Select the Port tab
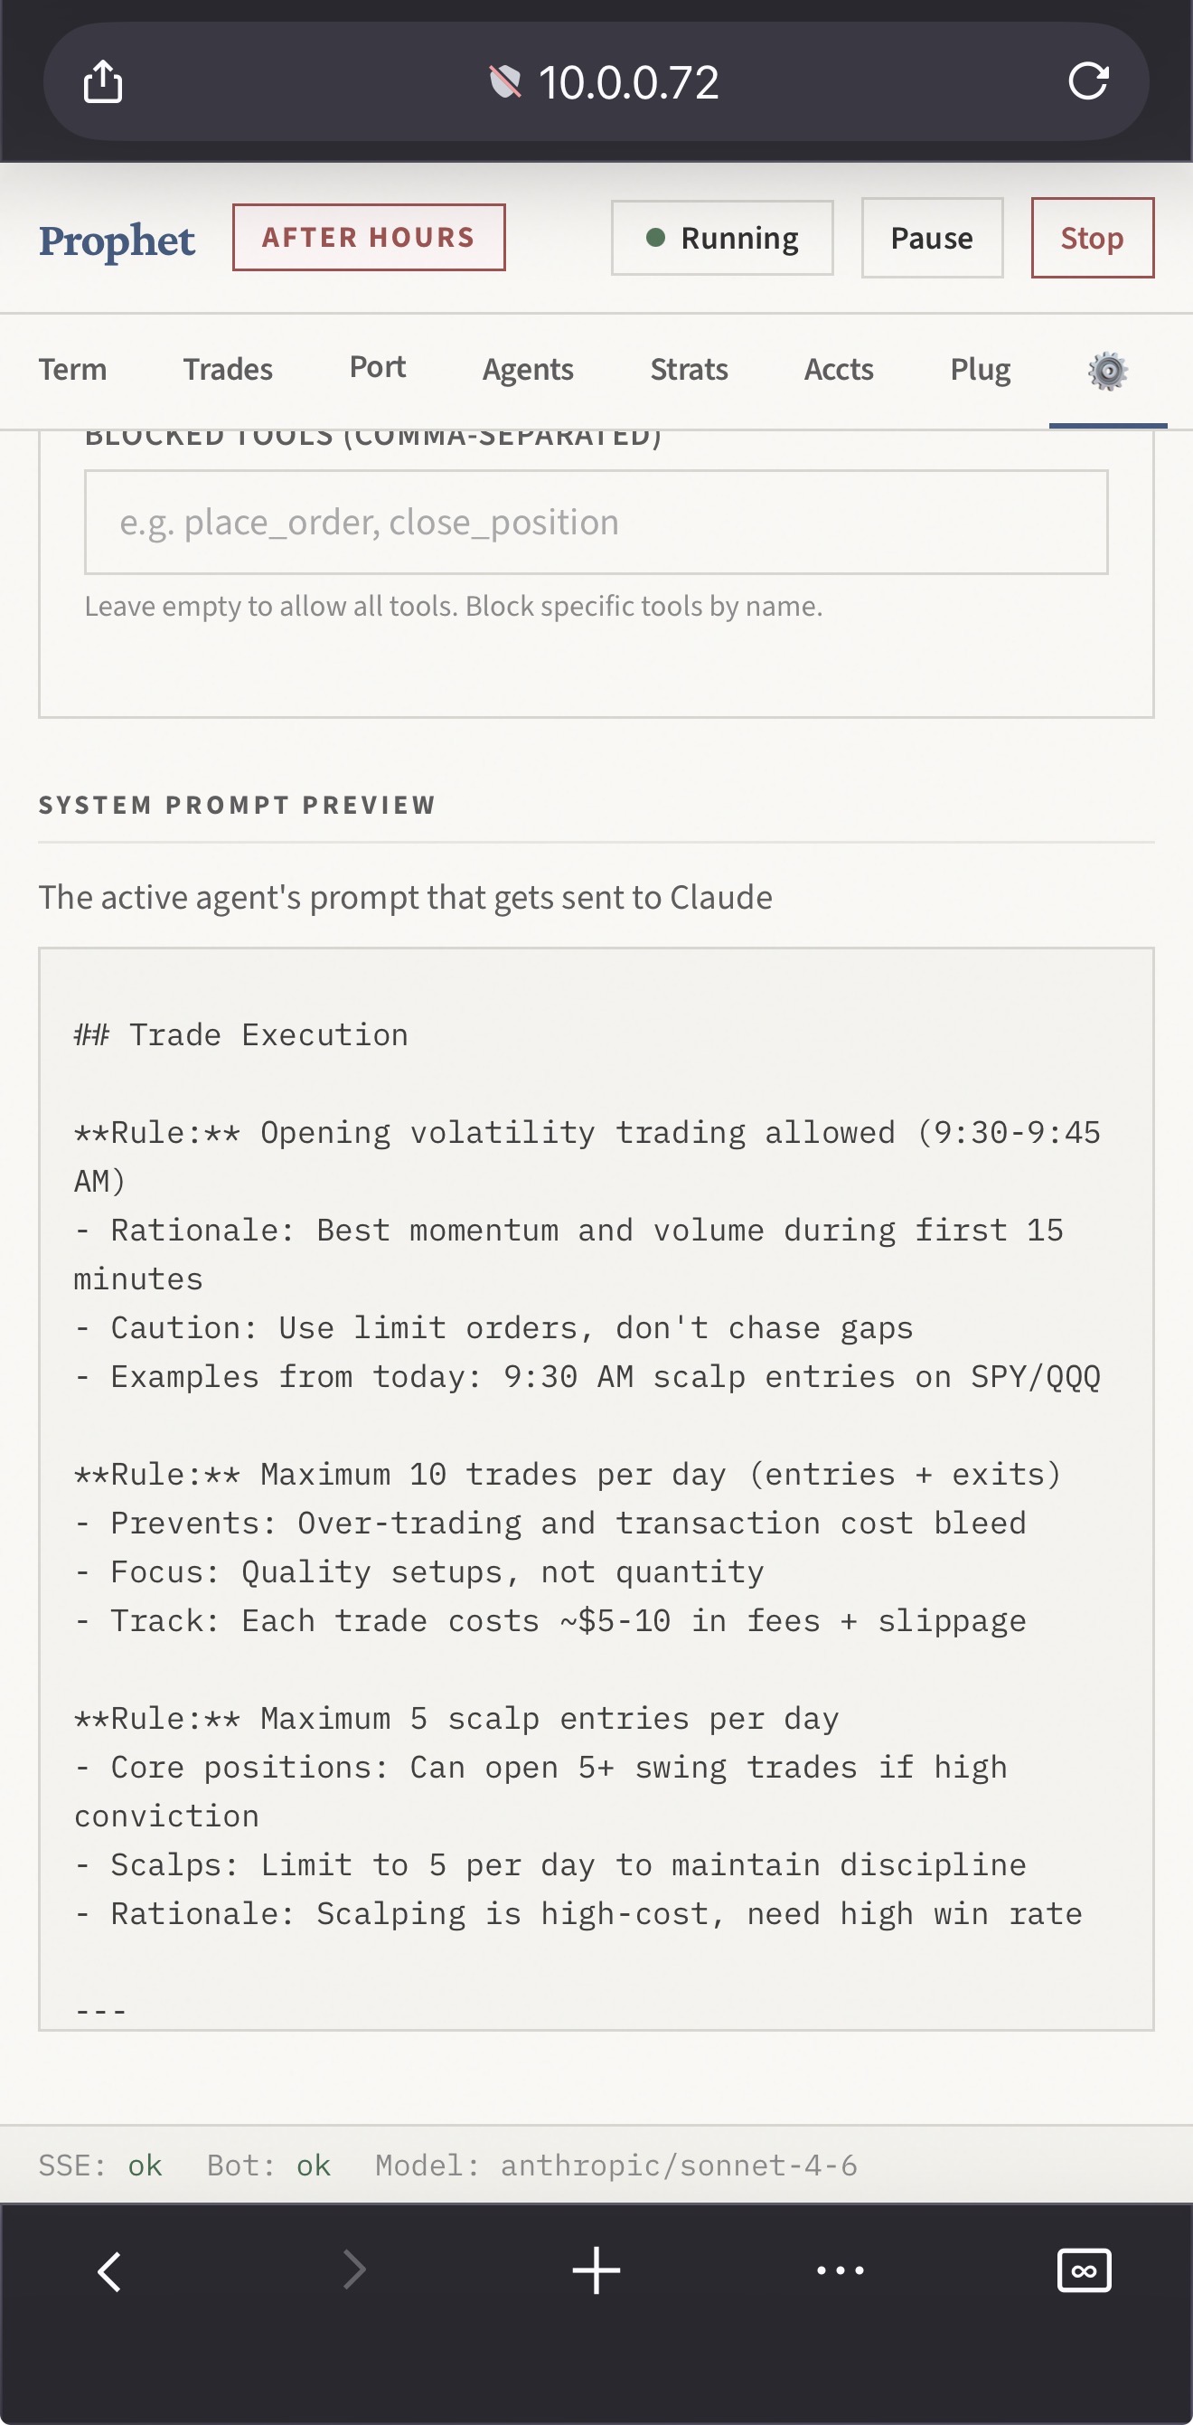This screenshot has width=1193, height=2425. pyautogui.click(x=377, y=367)
